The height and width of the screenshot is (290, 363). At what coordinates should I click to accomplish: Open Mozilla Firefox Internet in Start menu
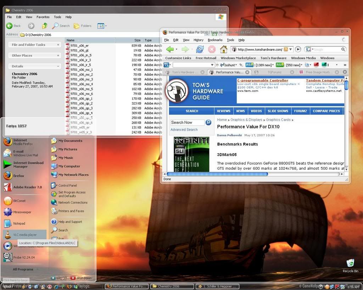(24, 142)
